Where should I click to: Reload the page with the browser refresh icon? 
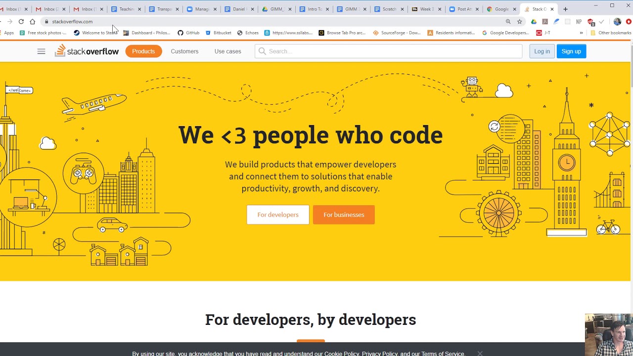click(x=21, y=22)
